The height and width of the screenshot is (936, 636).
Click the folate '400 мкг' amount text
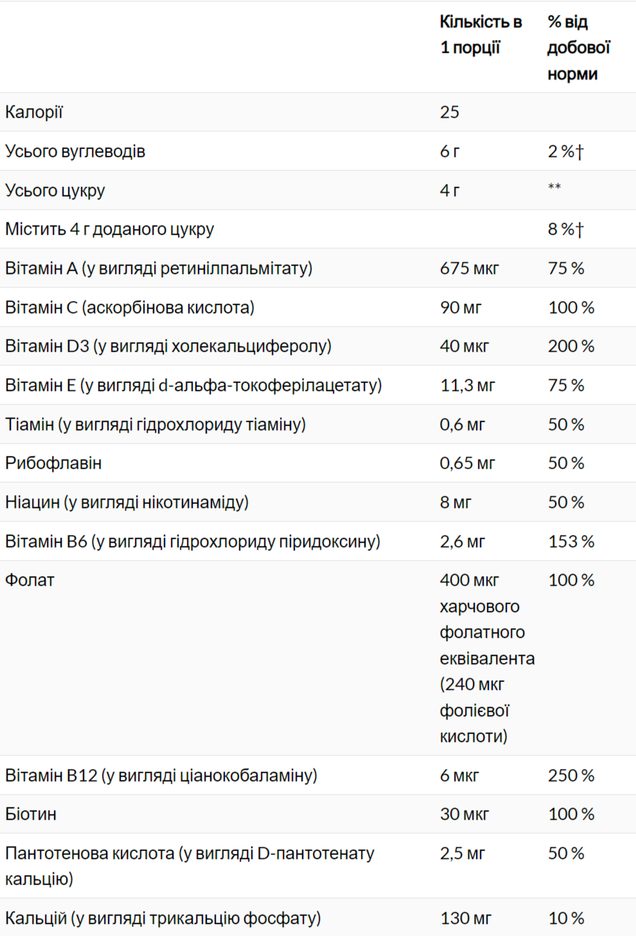pyautogui.click(x=470, y=580)
